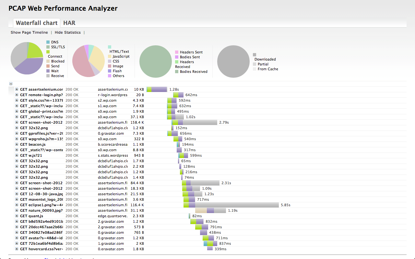Expand the maventxt_logo request row
The width and height of the screenshot is (415, 259).
17,199
